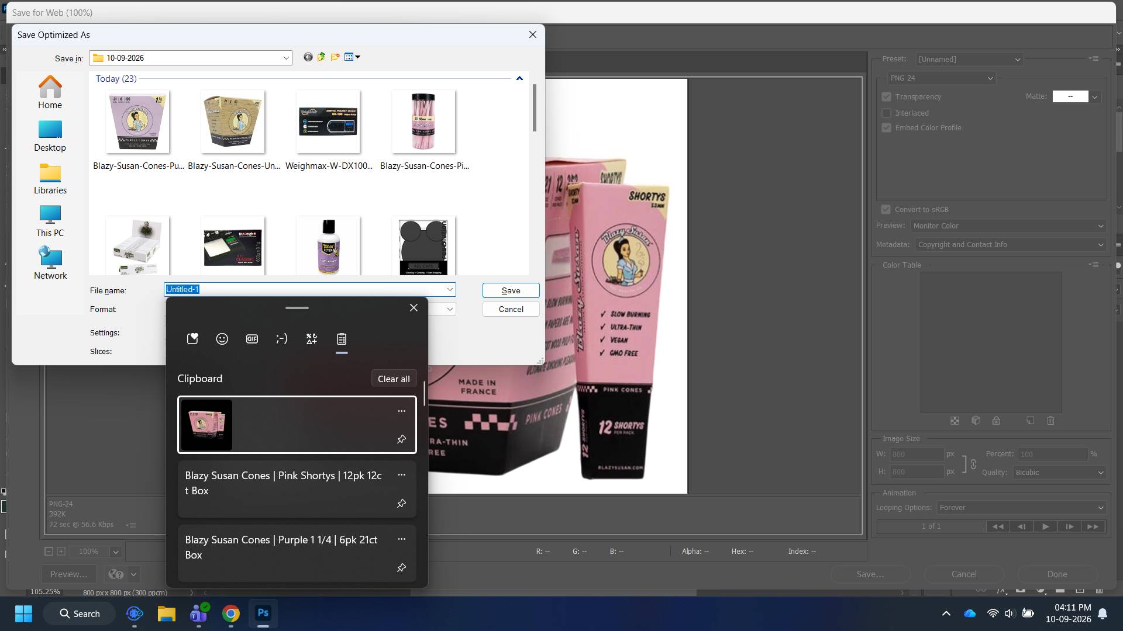Go up one folder level icon
Viewport: 1123px width, 631px height.
pyautogui.click(x=322, y=57)
